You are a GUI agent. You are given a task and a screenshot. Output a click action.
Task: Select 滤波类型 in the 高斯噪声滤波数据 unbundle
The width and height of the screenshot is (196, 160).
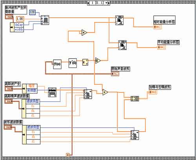[x=33, y=101]
